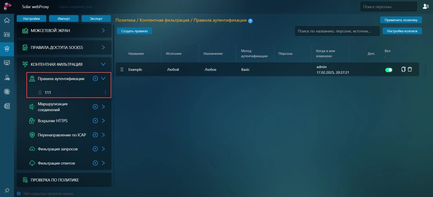Screen dimensions: 433x197
Task: Click the МЕЖСЕТЕВОЙ ЭКРАН firewall icon
Action: (25, 30)
